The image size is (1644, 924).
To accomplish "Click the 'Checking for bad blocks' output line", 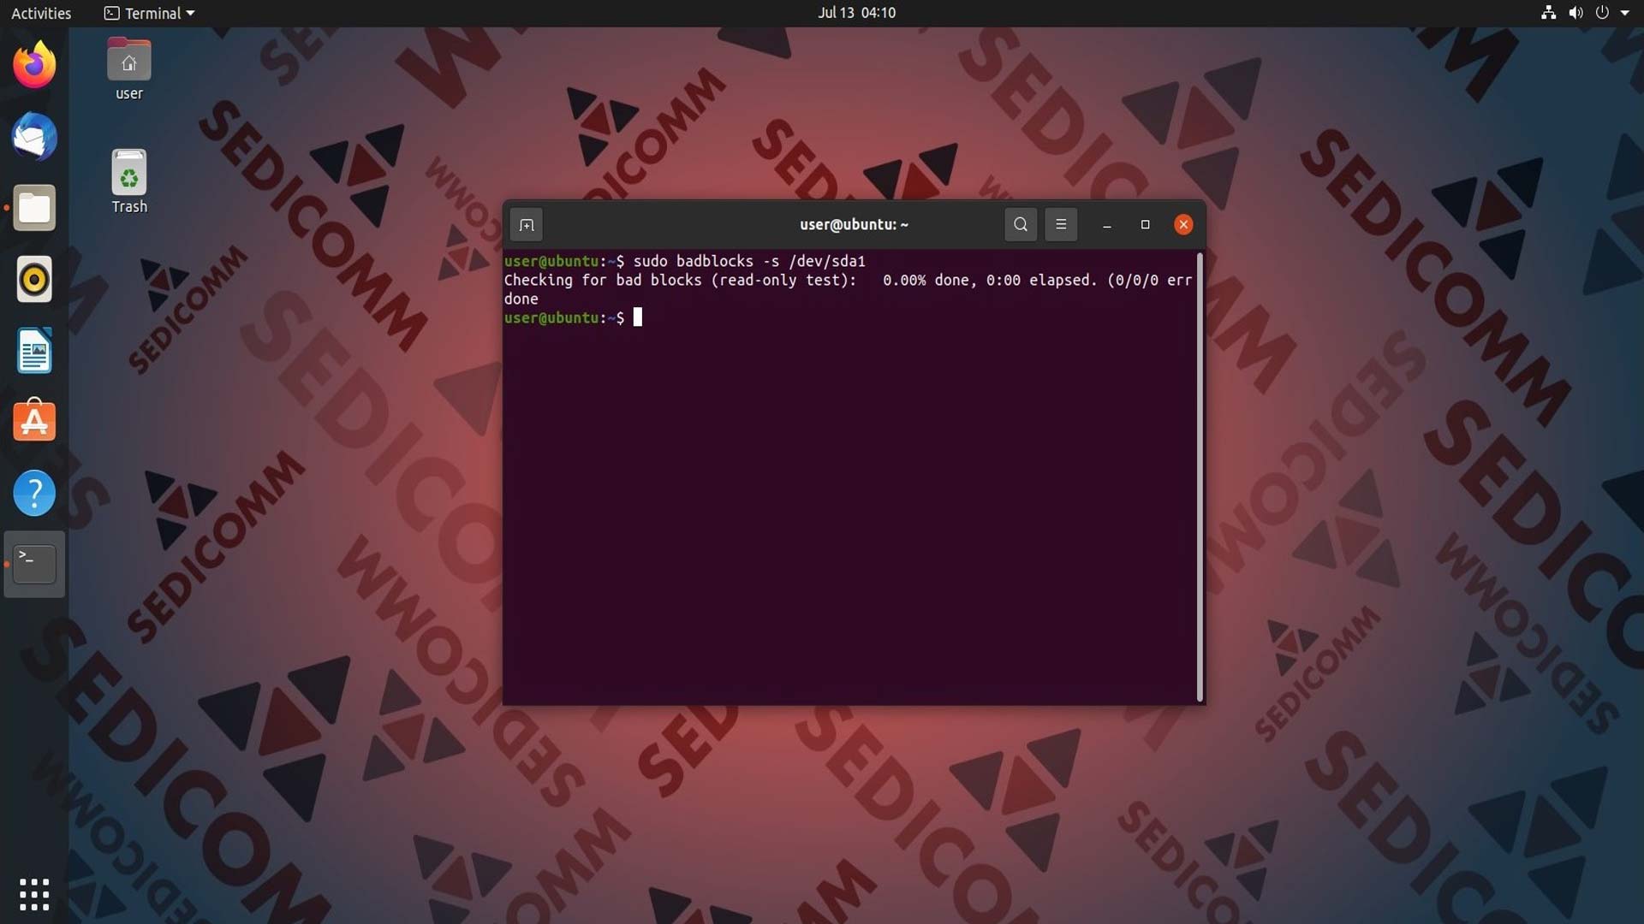I will 848,280.
